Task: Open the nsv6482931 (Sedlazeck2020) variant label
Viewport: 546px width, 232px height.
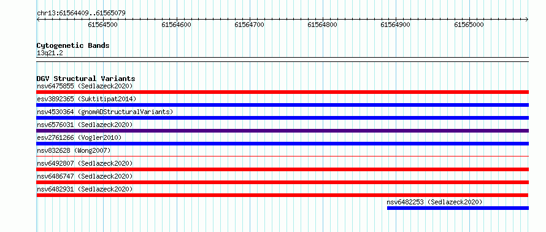Action: click(85, 189)
